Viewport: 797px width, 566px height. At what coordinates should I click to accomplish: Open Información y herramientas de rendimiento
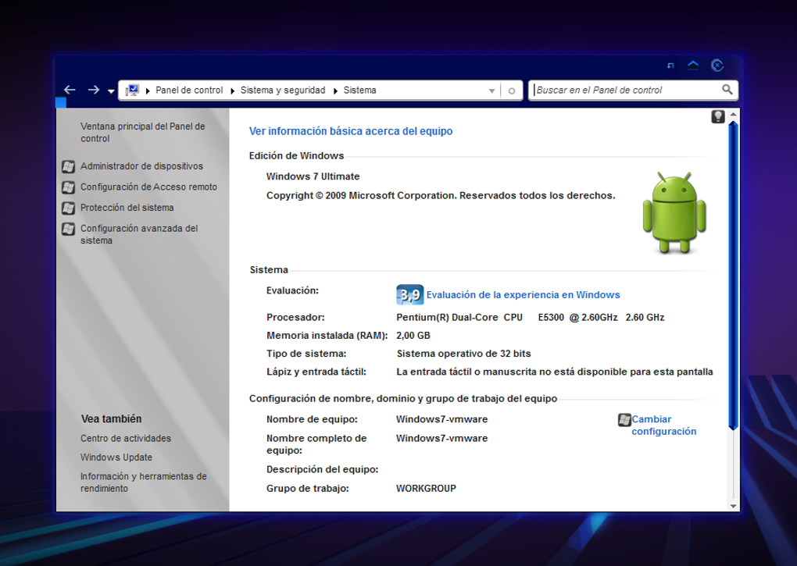pyautogui.click(x=143, y=482)
